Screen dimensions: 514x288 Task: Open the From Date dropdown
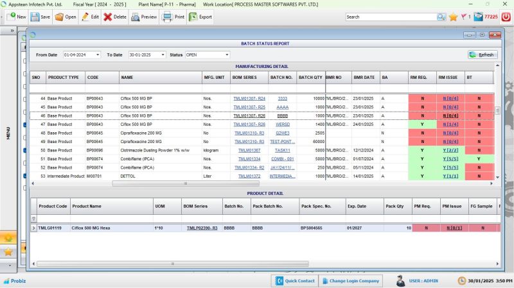98,55
